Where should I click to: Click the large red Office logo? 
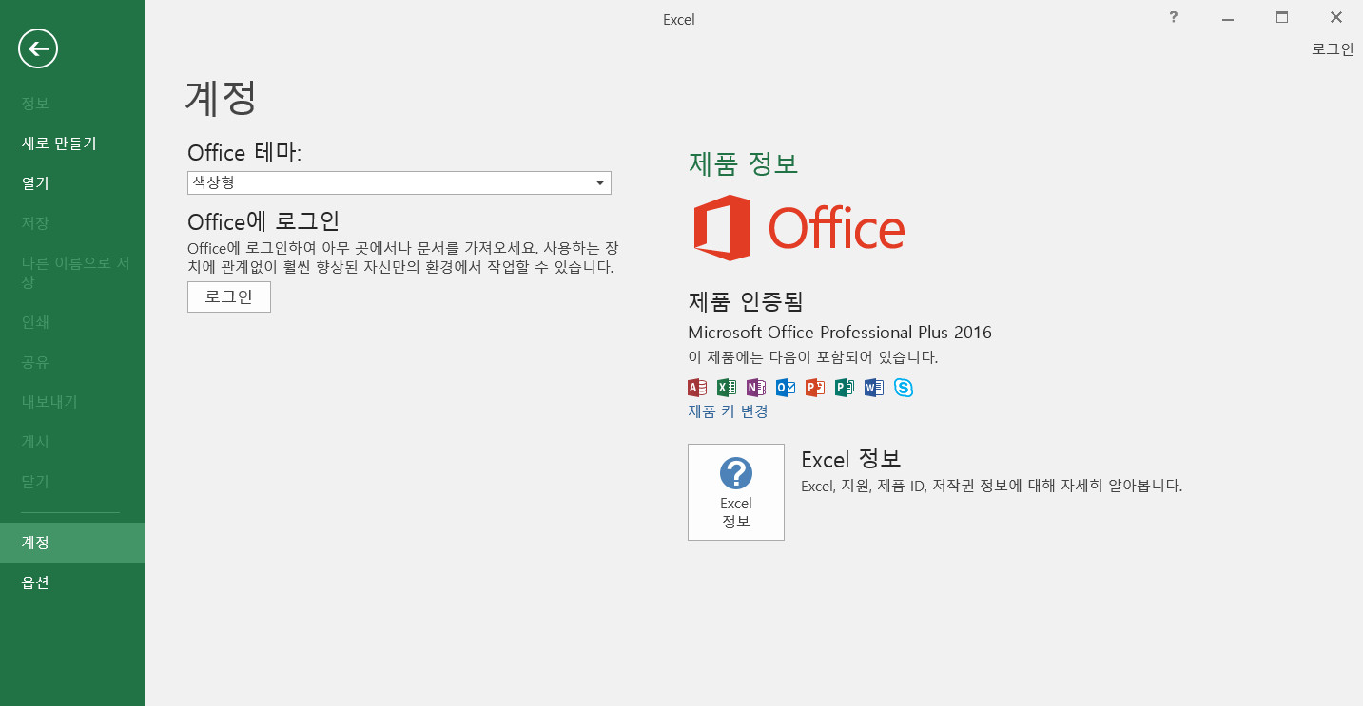799,228
